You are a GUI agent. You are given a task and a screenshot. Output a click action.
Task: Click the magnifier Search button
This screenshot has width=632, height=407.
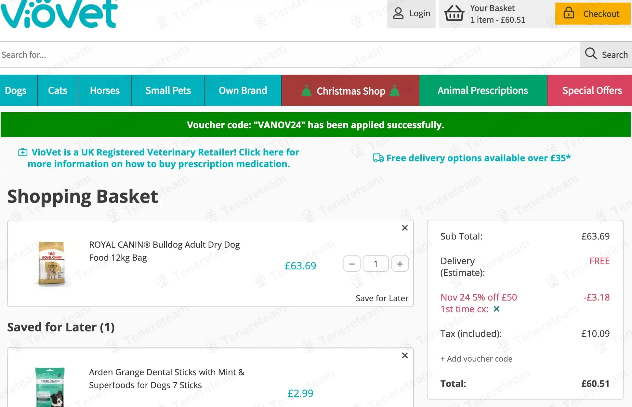[606, 55]
